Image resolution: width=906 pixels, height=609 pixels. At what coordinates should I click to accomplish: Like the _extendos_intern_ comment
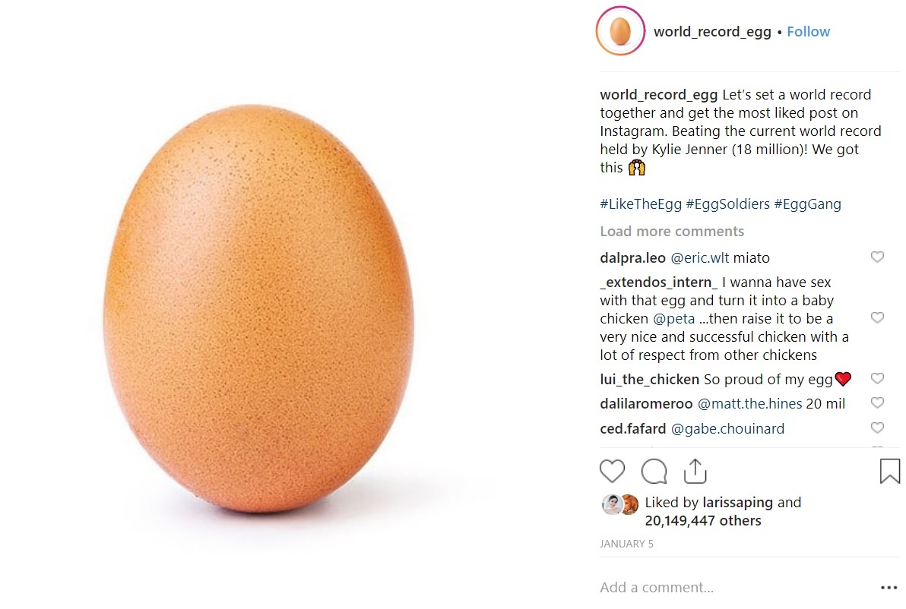(x=877, y=318)
